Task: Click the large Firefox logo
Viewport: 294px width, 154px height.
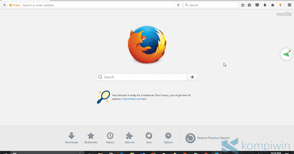Action: tap(147, 44)
